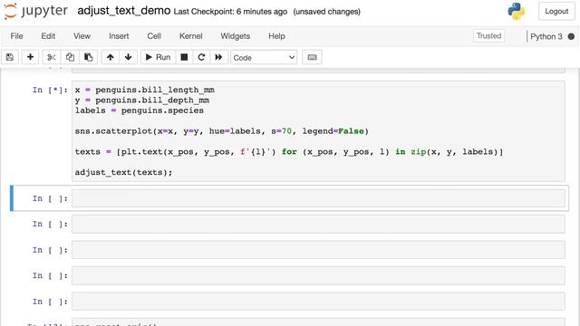Open the View menu
Screen dimensions: 580x326
pyautogui.click(x=82, y=36)
